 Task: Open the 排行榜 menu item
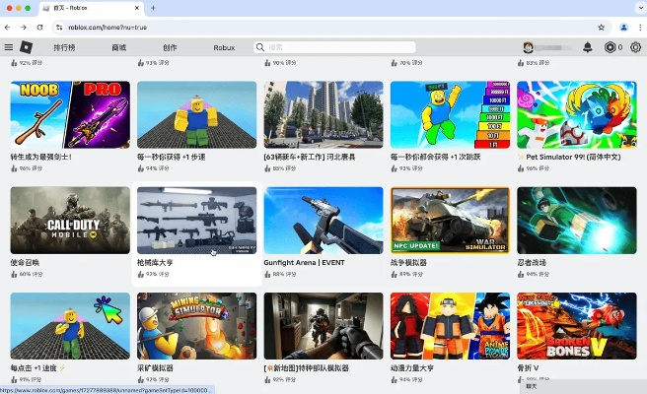[64, 47]
